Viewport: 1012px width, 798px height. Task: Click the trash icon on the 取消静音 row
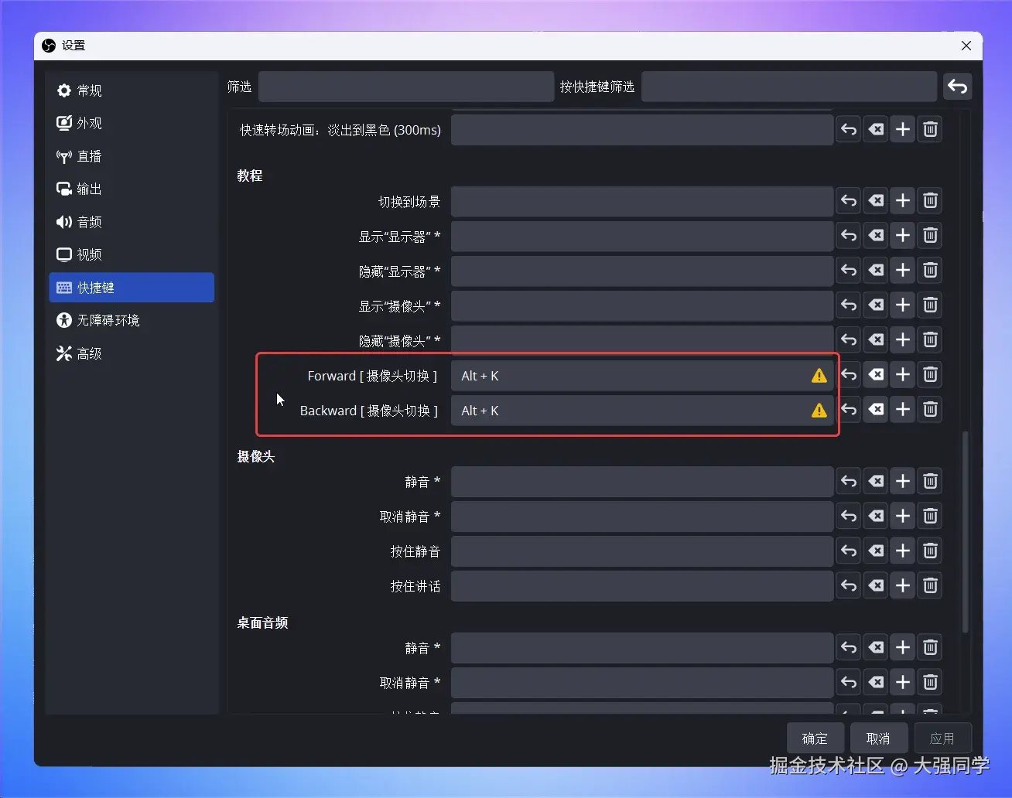pos(929,516)
